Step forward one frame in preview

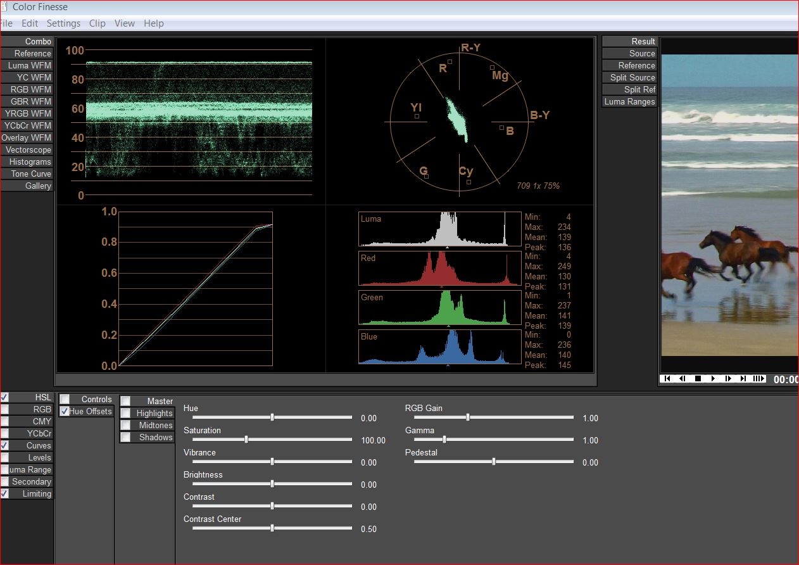point(729,379)
